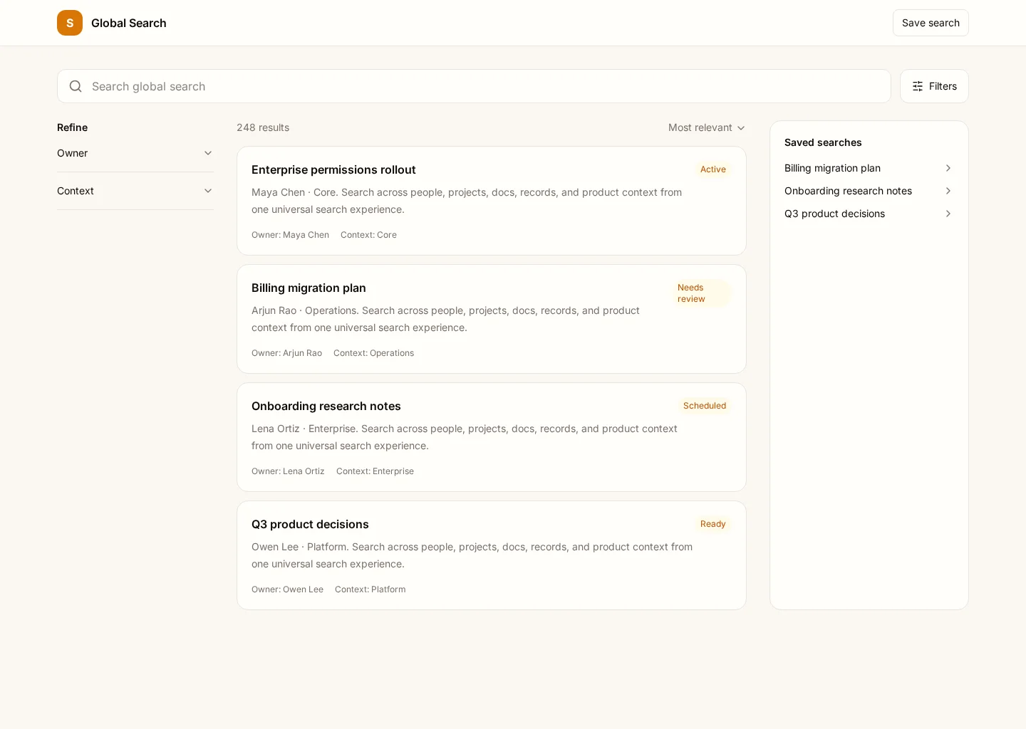Click the Owner: Owen Lee tag
The width and height of the screenshot is (1026, 729).
tap(287, 589)
